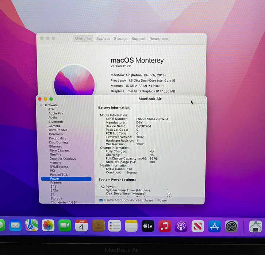Open Calendar showing JUN 4

click(81, 225)
